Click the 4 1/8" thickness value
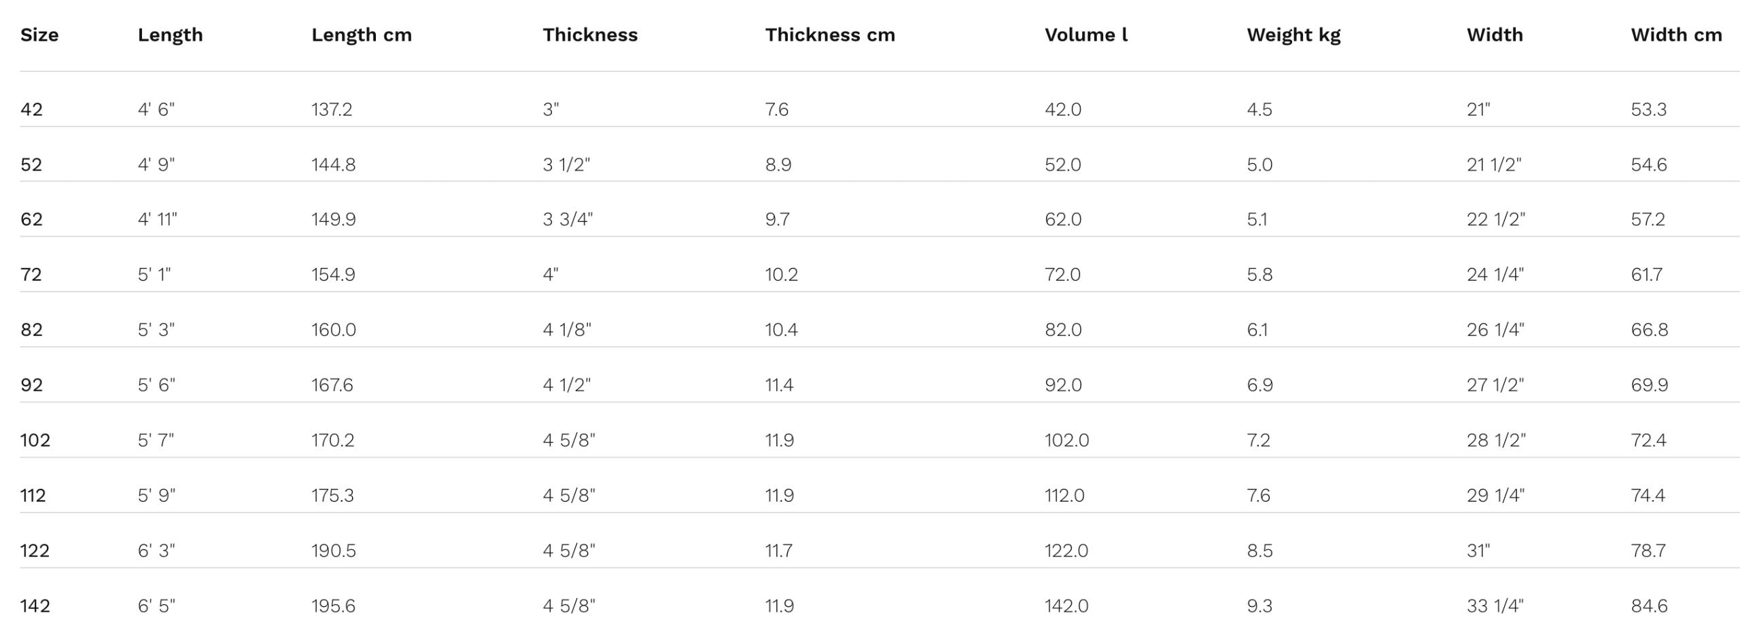1740x641 pixels. [567, 330]
